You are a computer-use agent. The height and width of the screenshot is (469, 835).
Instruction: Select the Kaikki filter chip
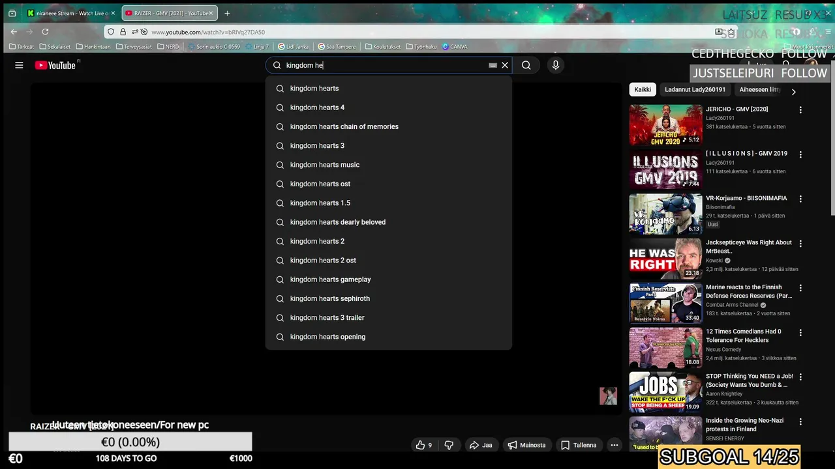coord(643,90)
